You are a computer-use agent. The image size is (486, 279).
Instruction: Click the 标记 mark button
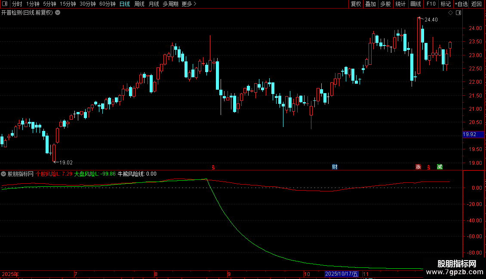[x=446, y=4]
